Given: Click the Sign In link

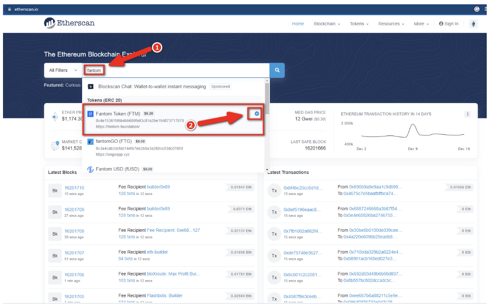Looking at the screenshot, I should (449, 24).
